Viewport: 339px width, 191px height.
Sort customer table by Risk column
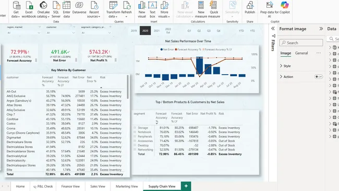103,77
